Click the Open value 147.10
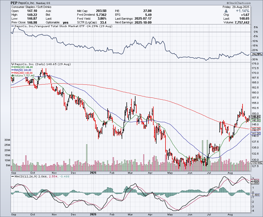Image resolution: width=263 pixels, height=217 pixels. pyautogui.click(x=32, y=11)
